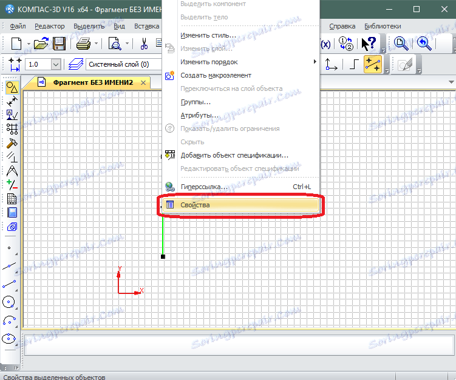
Task: Select the Arc tool
Action: point(9,321)
